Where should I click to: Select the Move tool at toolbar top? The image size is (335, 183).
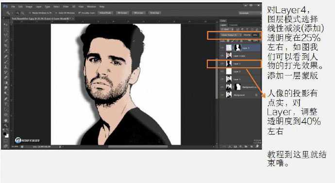click(x=5, y=25)
